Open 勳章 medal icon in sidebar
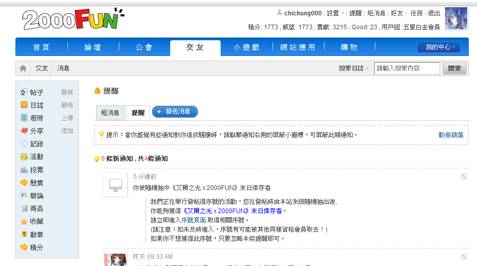 [24, 234]
